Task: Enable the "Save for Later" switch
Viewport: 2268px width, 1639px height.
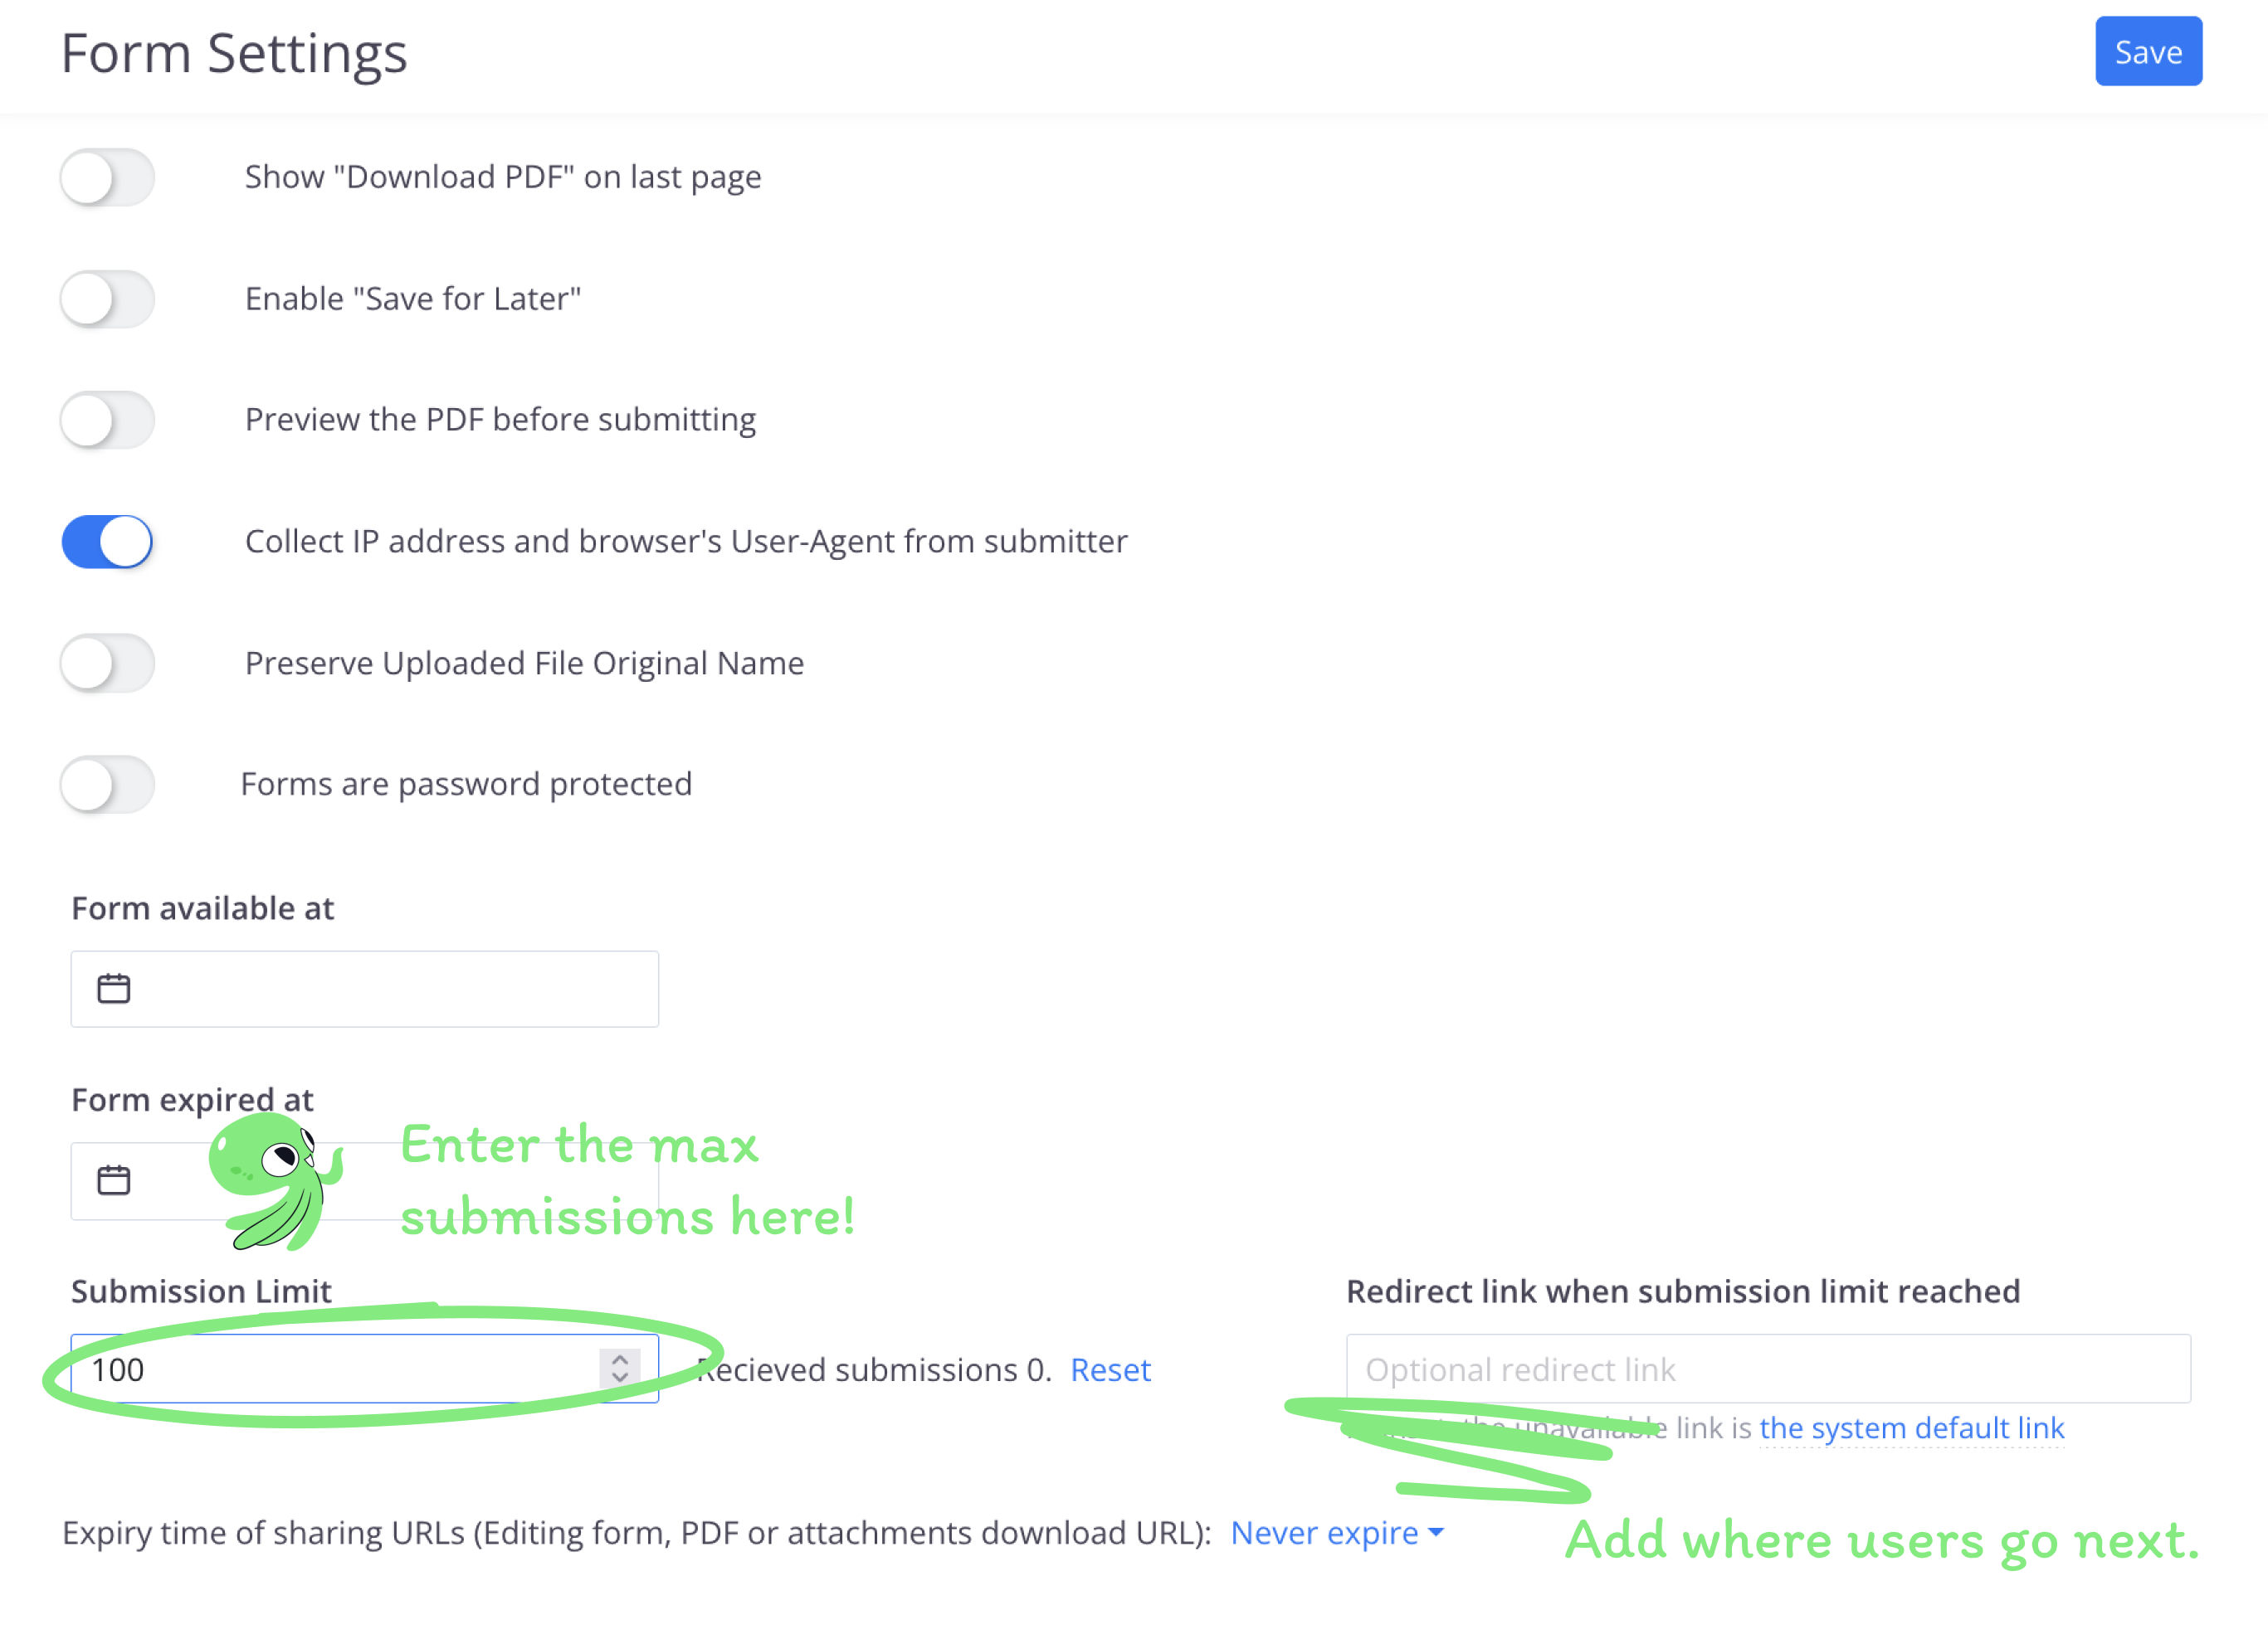Action: click(107, 299)
